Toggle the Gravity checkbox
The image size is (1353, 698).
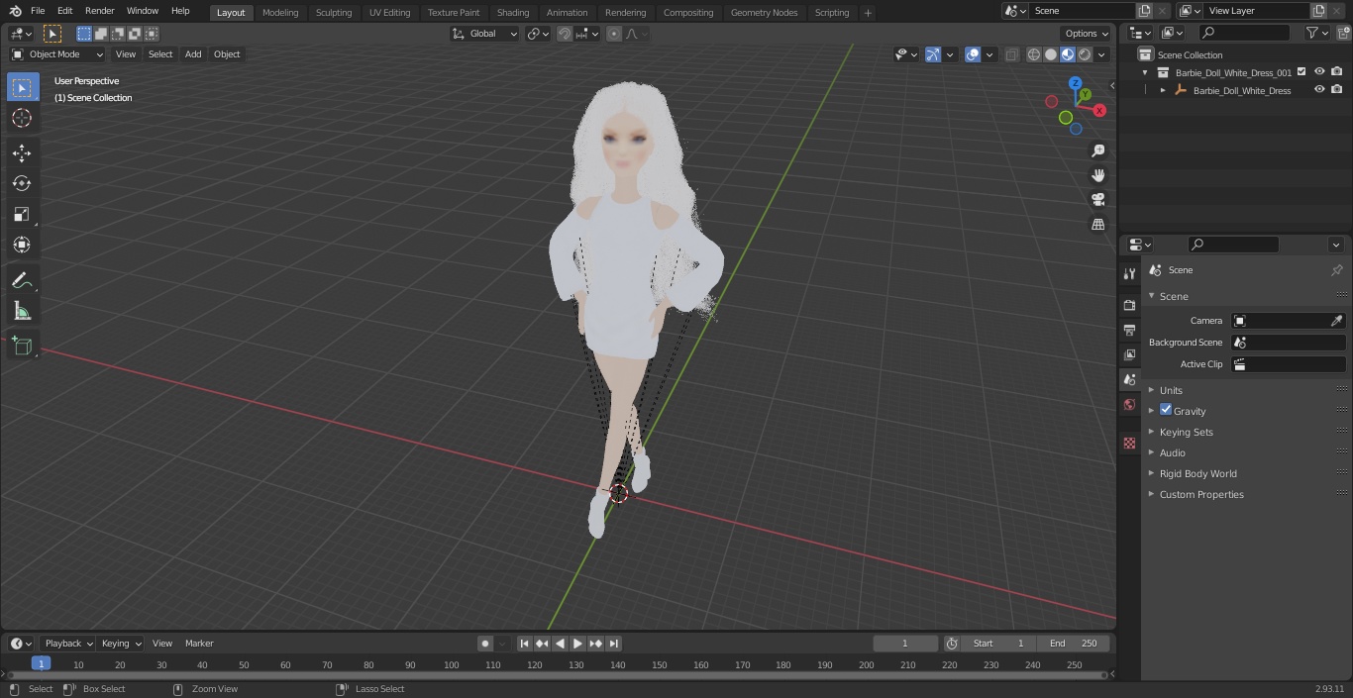click(x=1166, y=410)
